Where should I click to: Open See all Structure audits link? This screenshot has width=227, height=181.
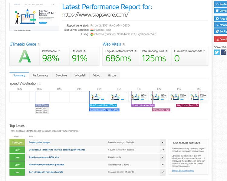coord(183,170)
